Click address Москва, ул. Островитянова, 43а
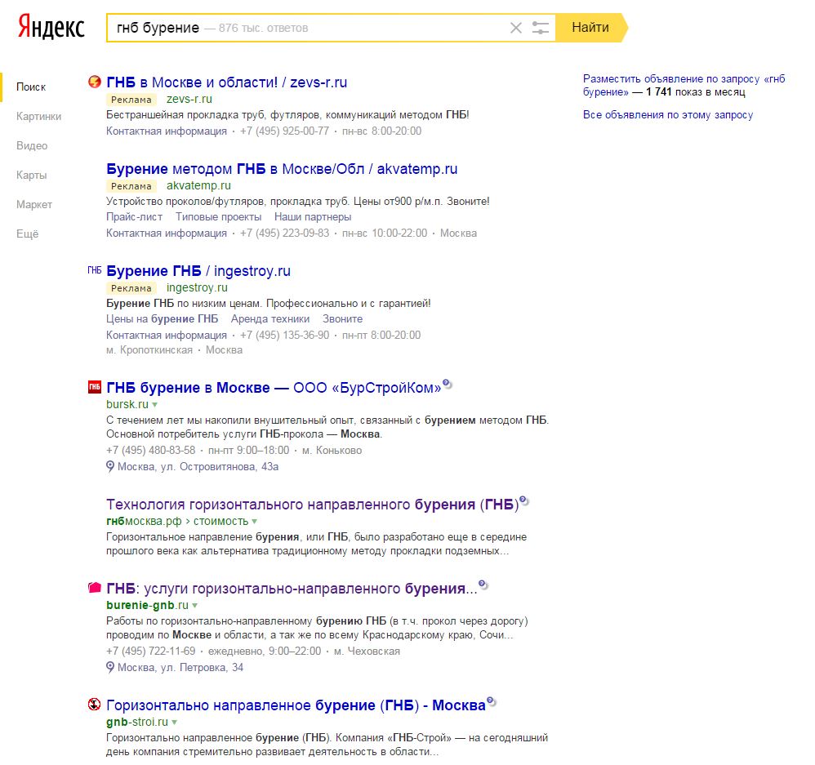 (198, 467)
